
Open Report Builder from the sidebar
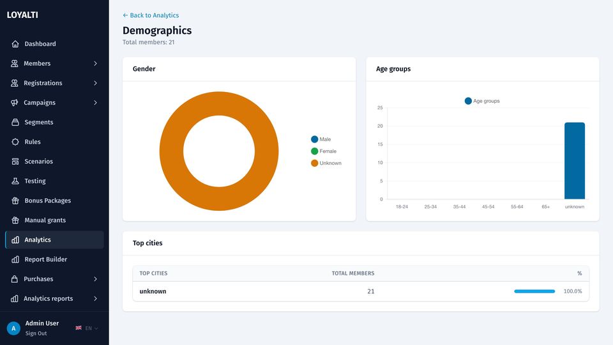54,259
